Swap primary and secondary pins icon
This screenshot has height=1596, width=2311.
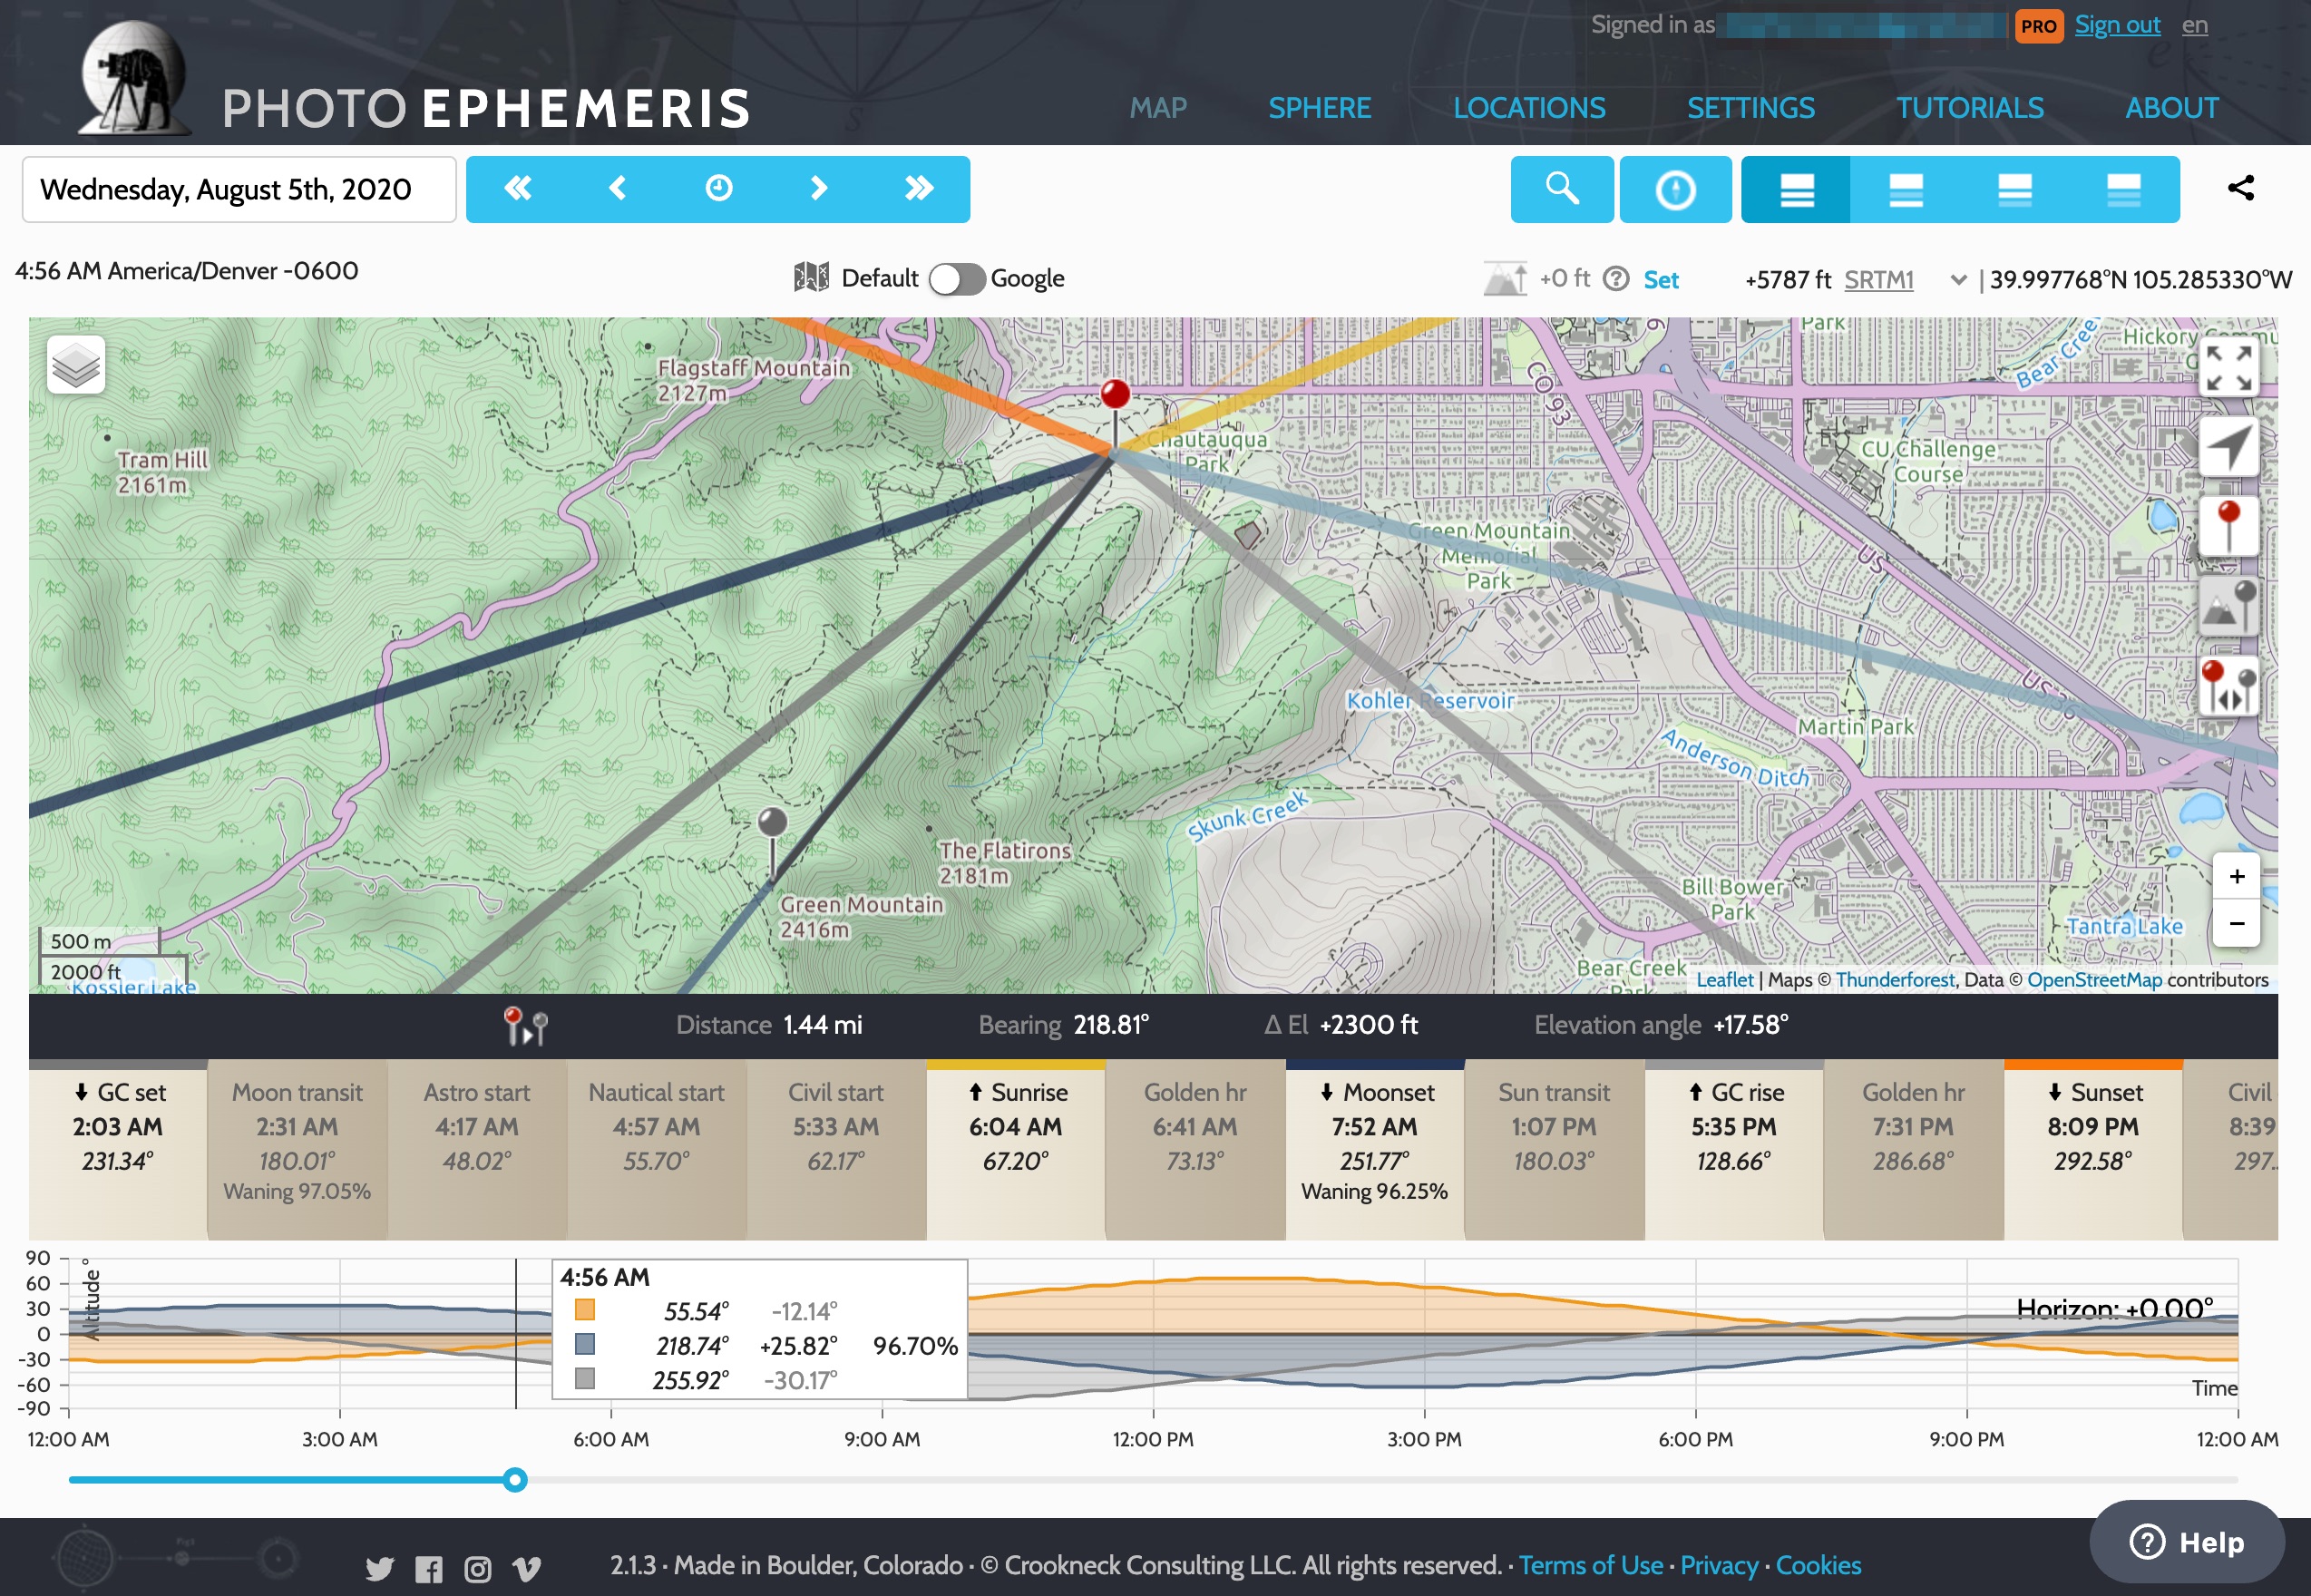(x=2229, y=686)
